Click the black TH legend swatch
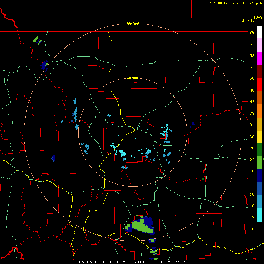The width and height of the screenshot is (264, 264). 259,228
